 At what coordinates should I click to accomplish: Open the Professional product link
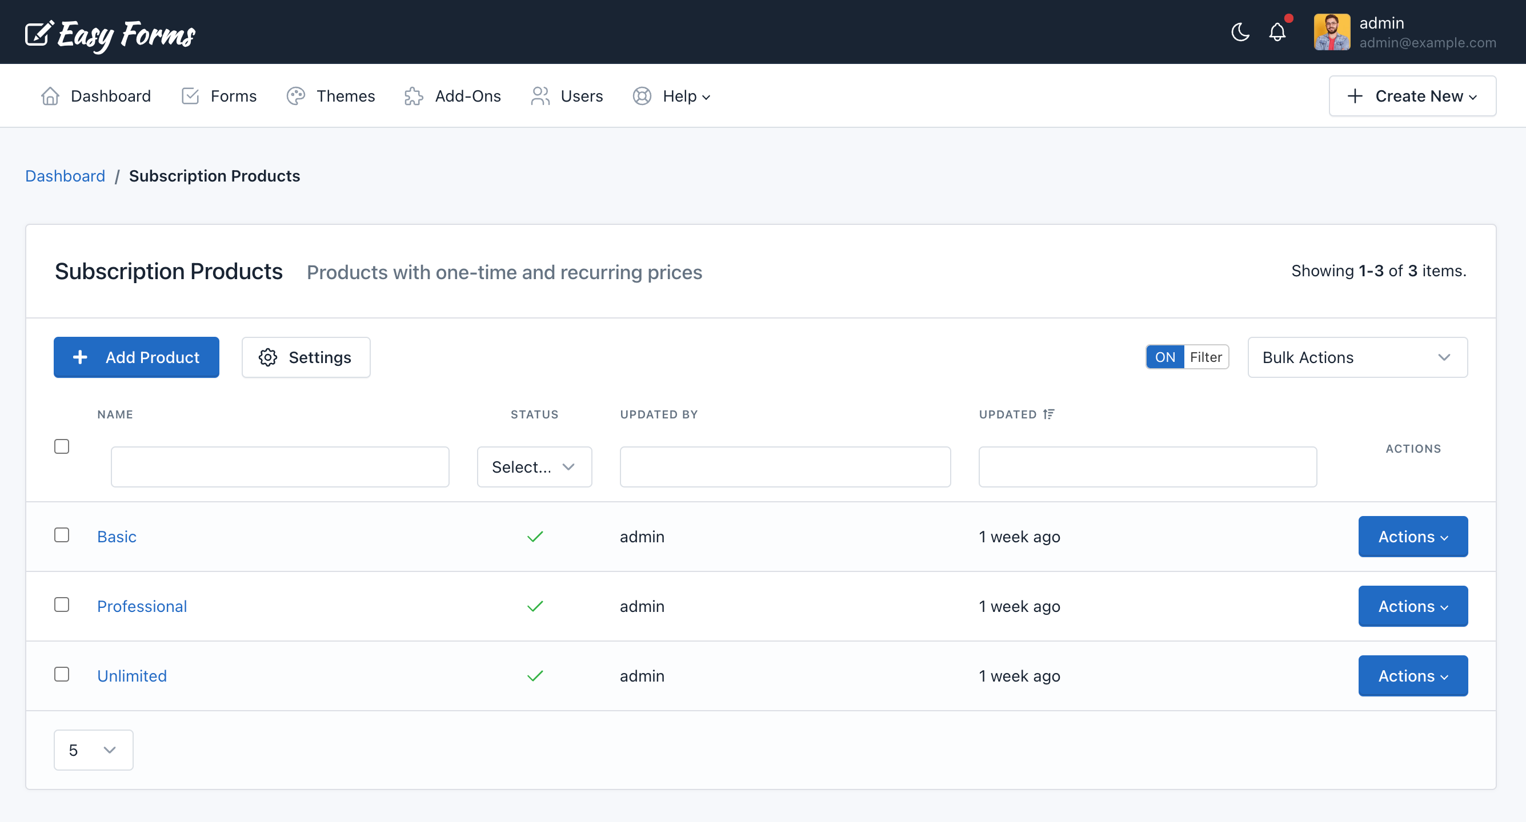[x=142, y=606]
